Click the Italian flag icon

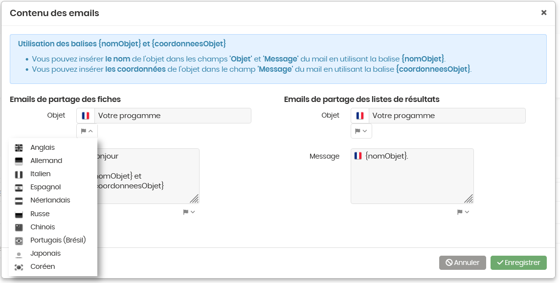tap(19, 174)
